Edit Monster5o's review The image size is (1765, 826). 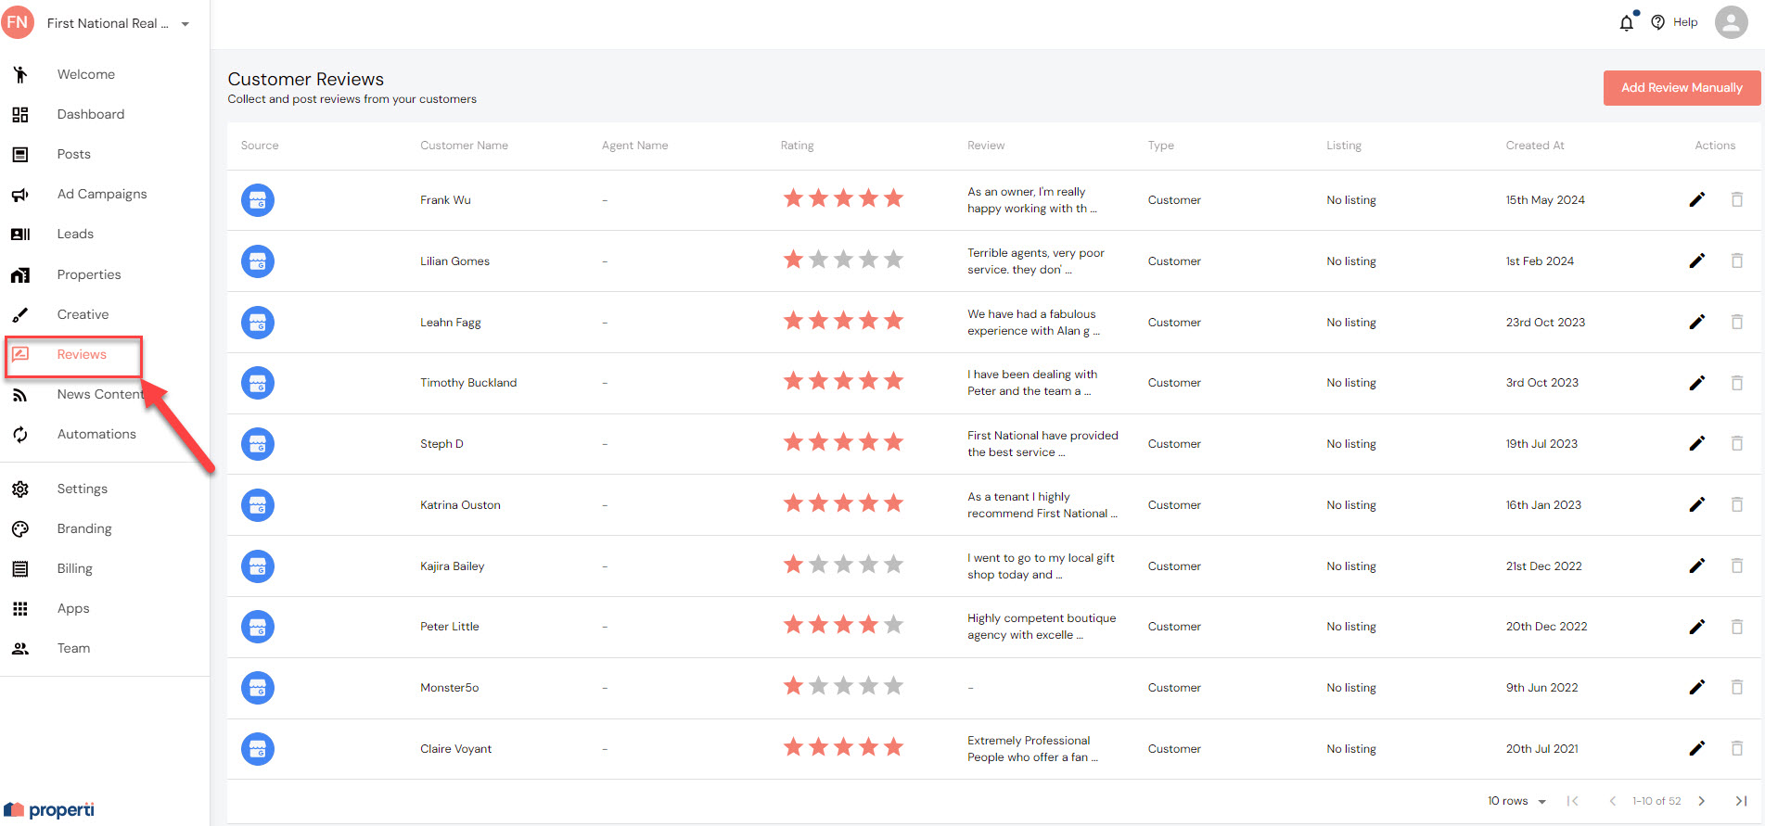(1696, 687)
